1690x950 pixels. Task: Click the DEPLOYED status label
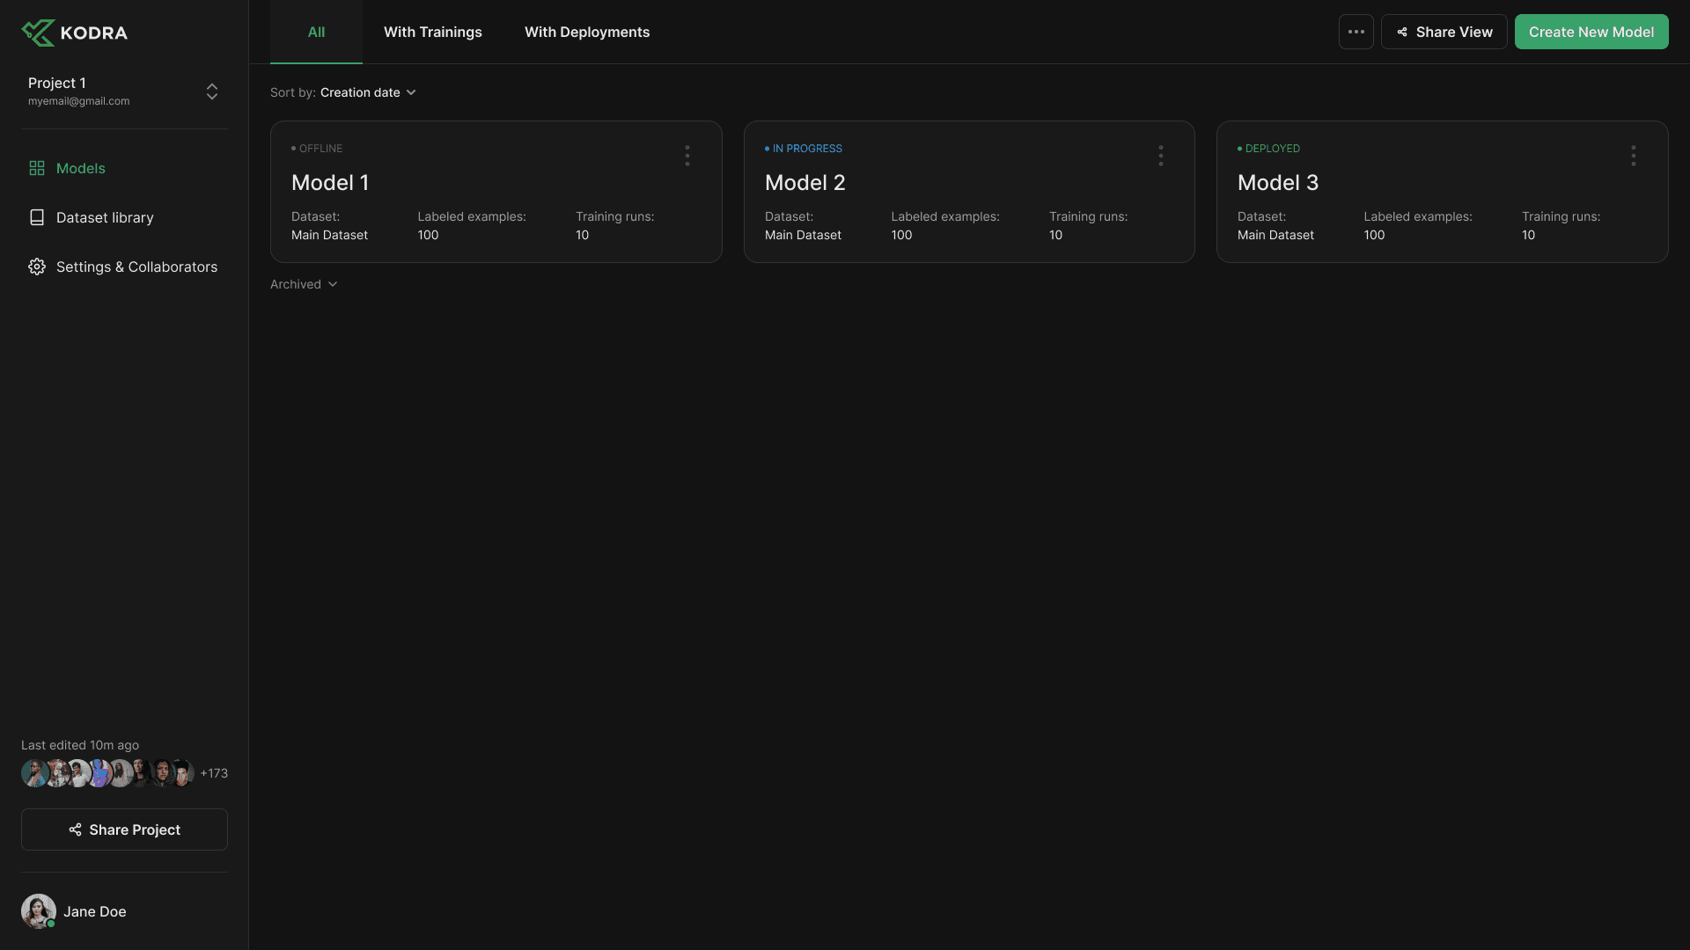coord(1268,149)
